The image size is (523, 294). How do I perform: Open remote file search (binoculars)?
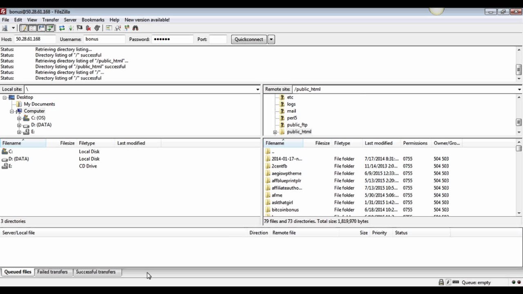(135, 28)
